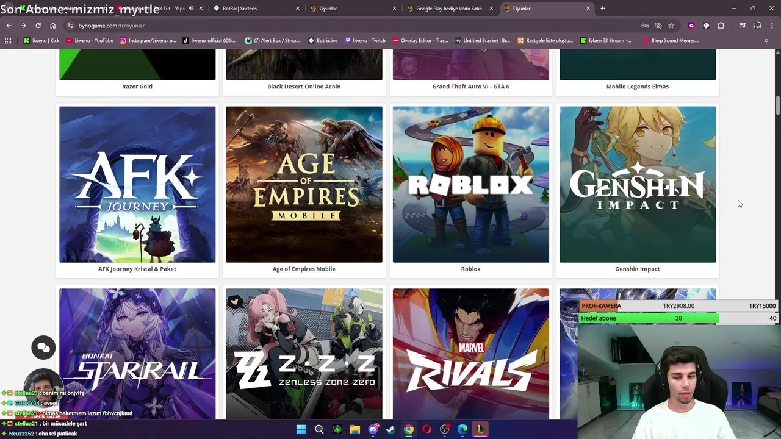The width and height of the screenshot is (781, 439).
Task: Open the saved passwords key icon
Action: 645,26
